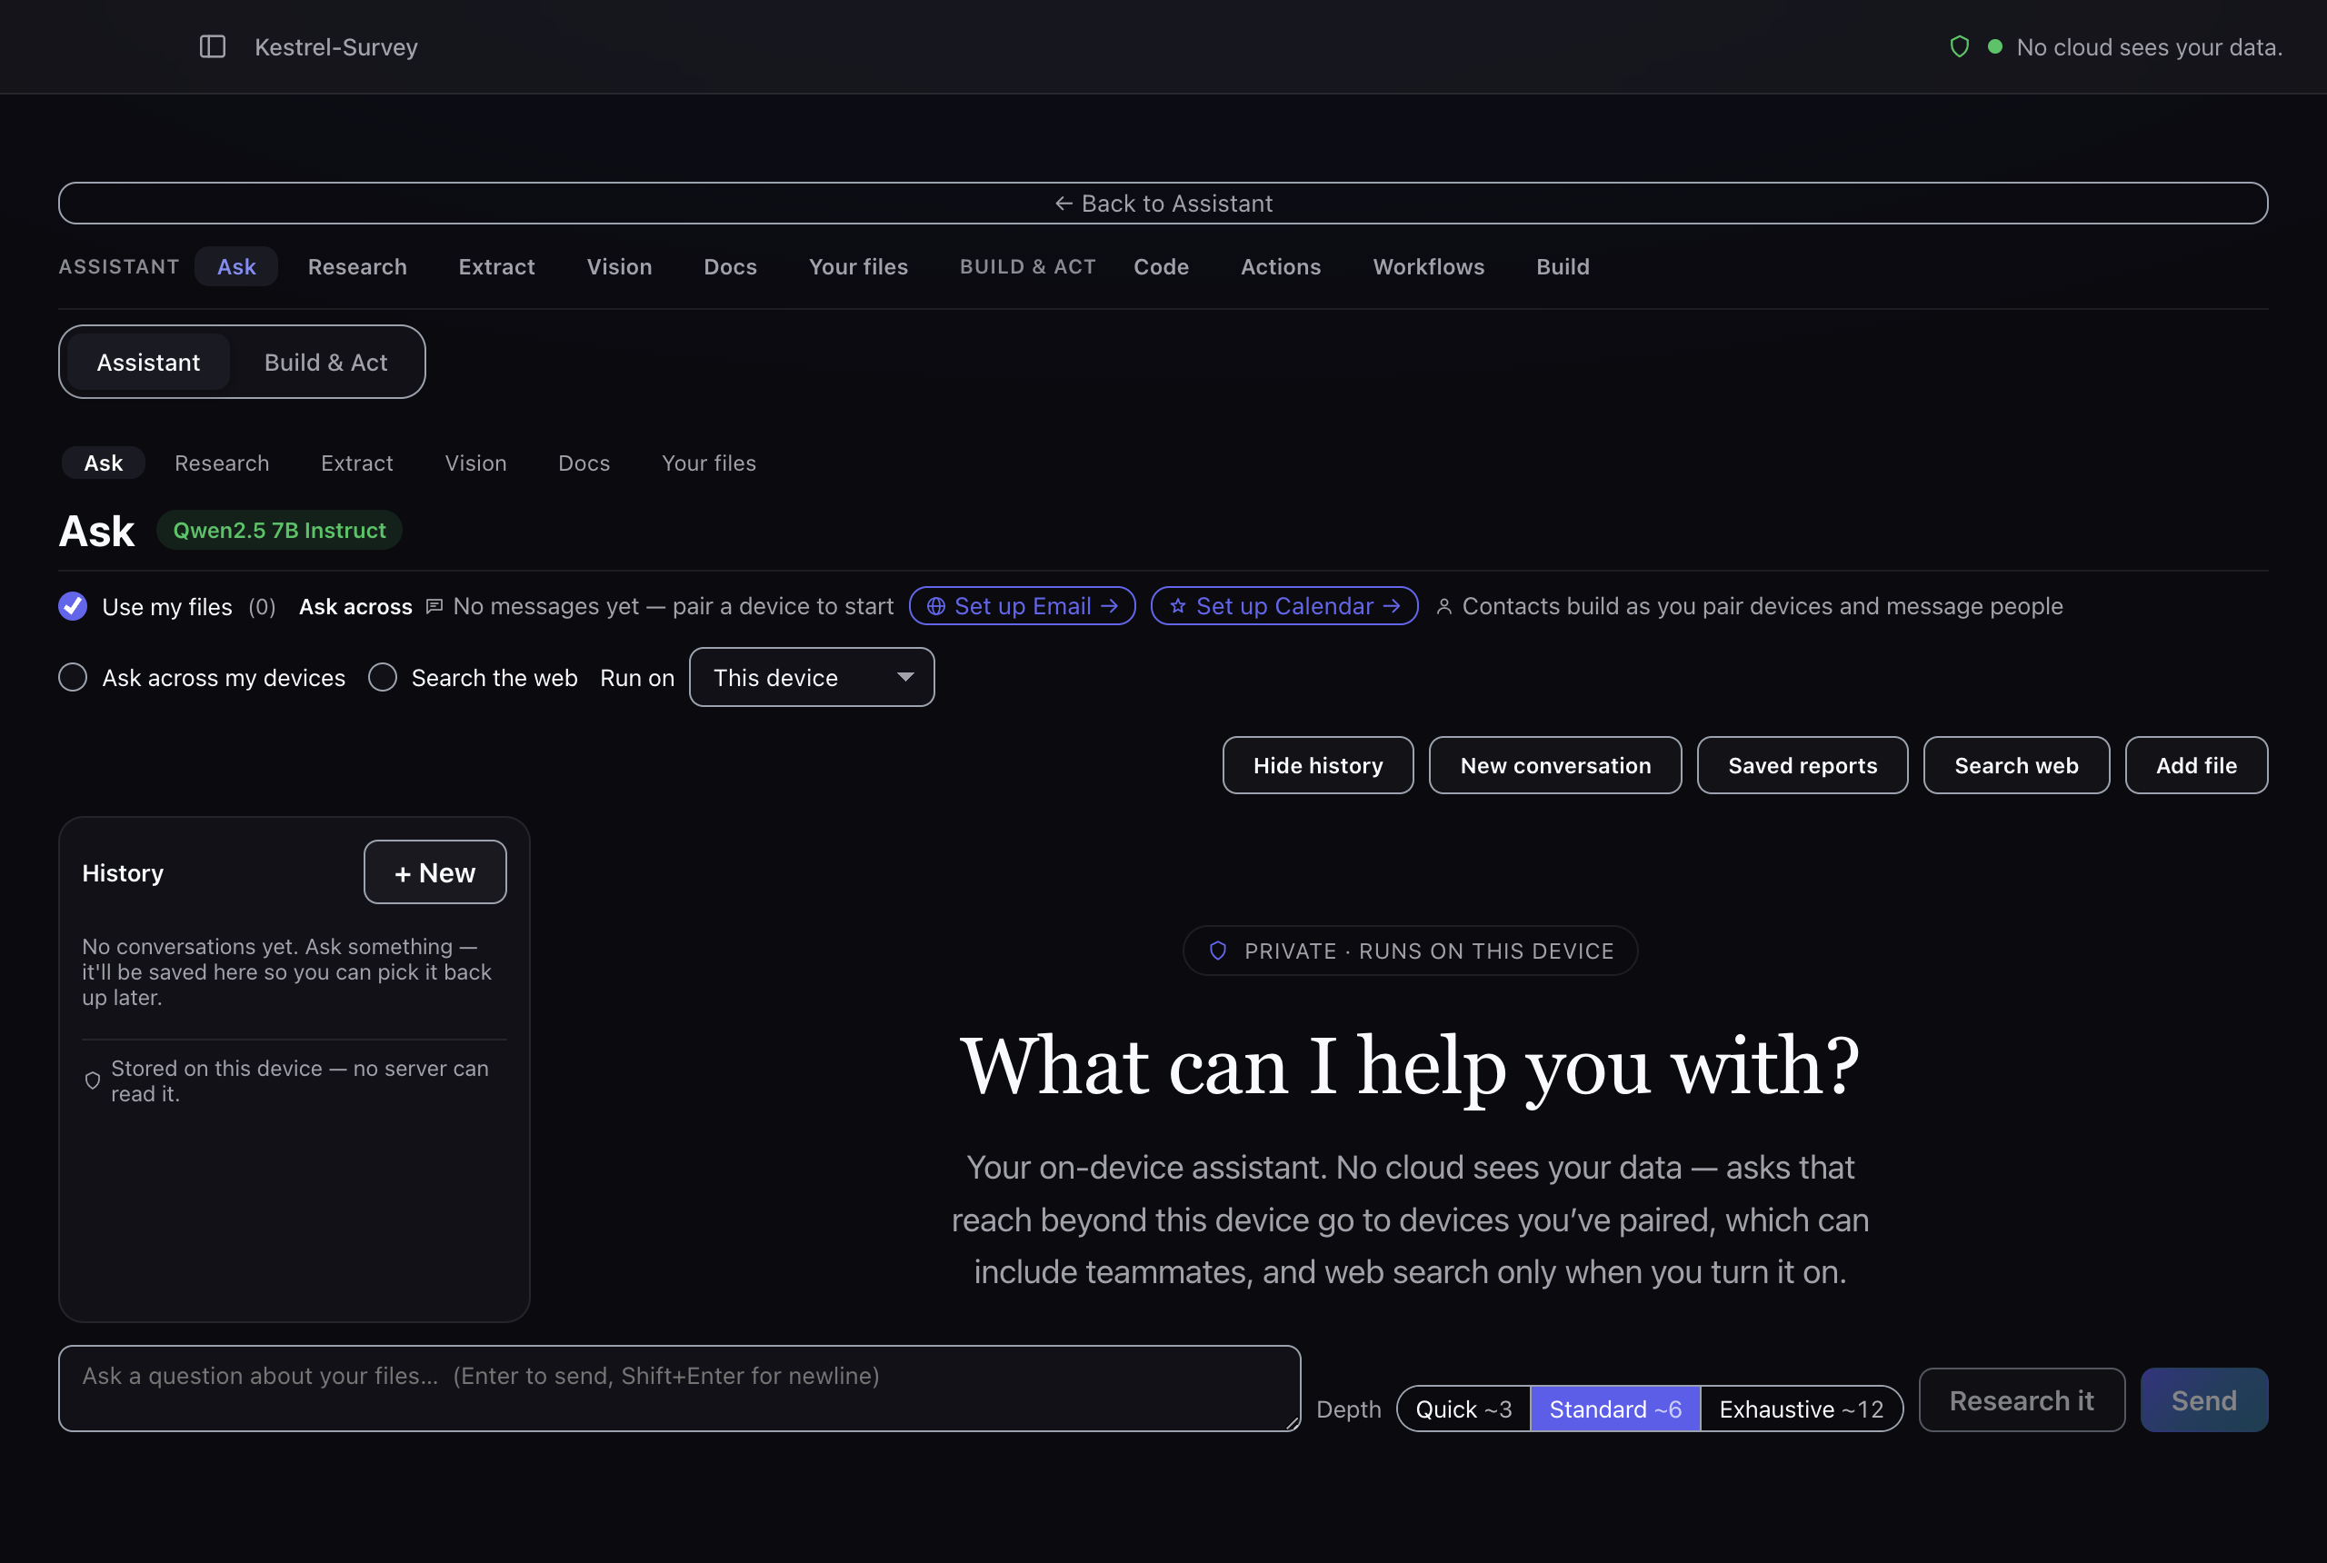Open Saved reports
Image resolution: width=2327 pixels, height=1563 pixels.
pos(1803,765)
